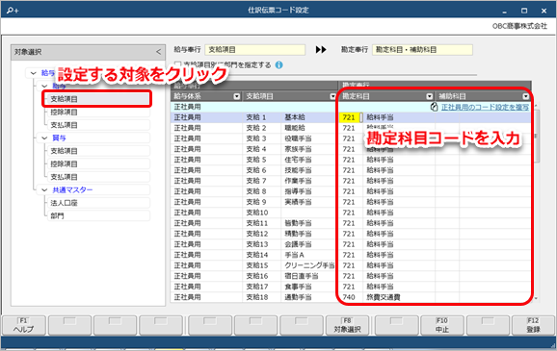Click the F12 登録 button
557x351 pixels.
pyautogui.click(x=533, y=325)
